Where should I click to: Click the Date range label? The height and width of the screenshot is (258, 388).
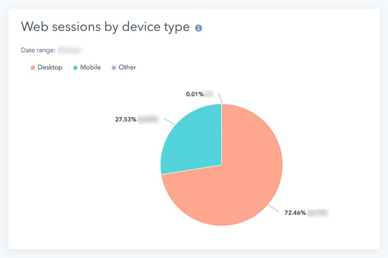tap(38, 50)
